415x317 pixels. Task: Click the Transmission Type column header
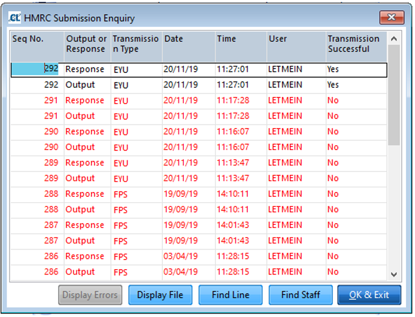coord(136,44)
